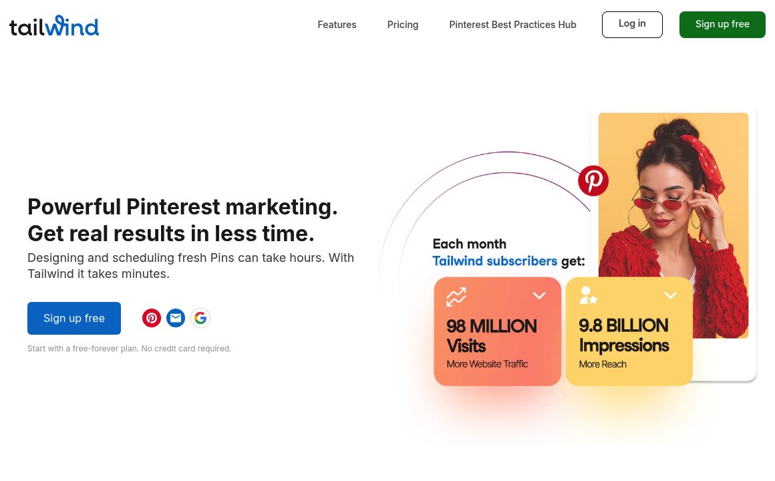
Task: Sign up with the email envelope icon
Action: pos(176,318)
